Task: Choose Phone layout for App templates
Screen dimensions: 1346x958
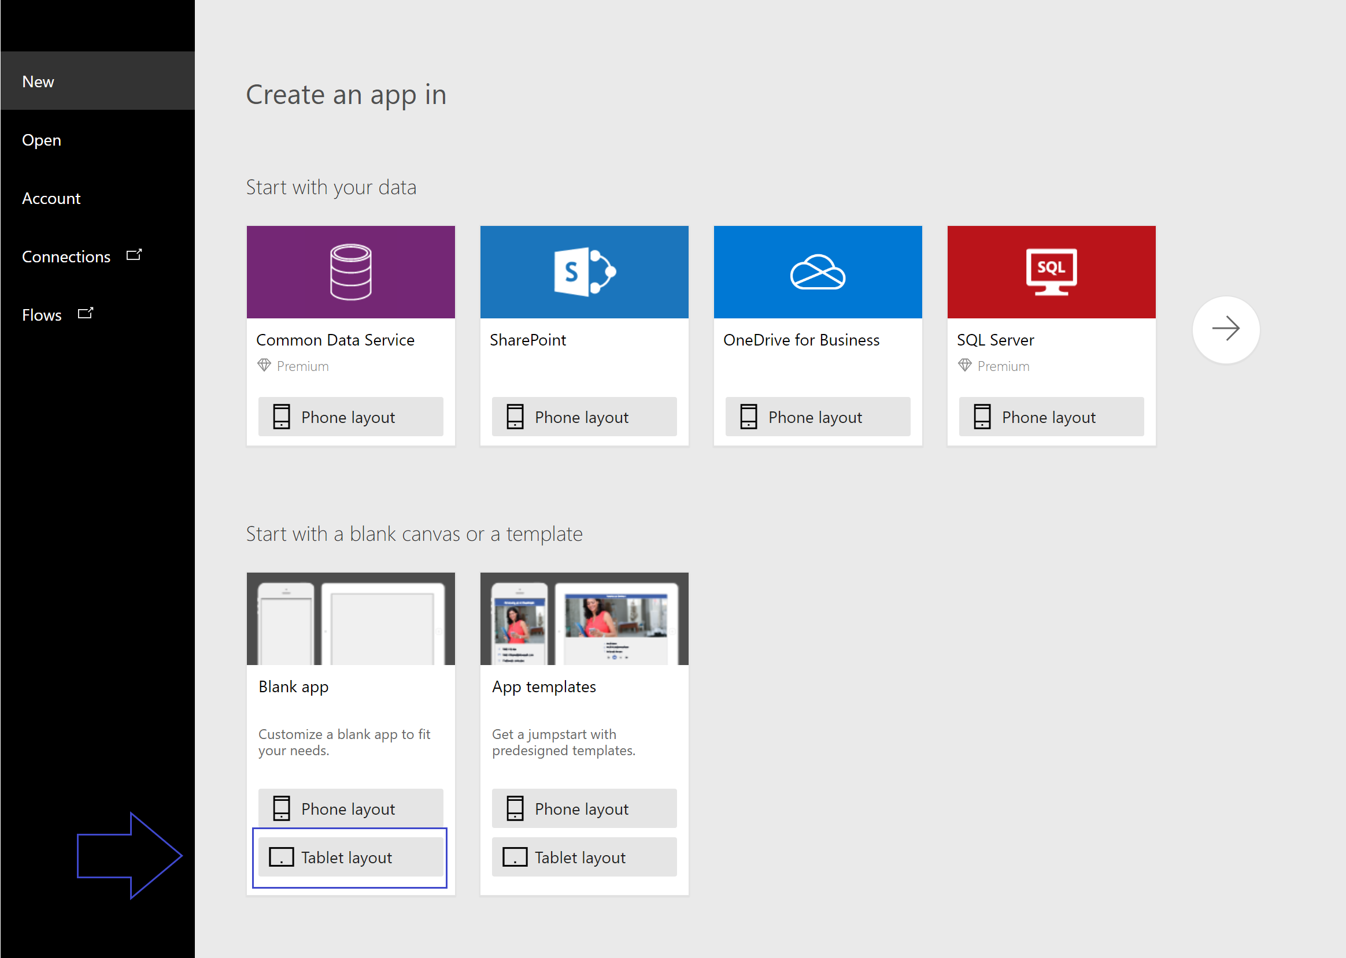Action: pos(585,808)
